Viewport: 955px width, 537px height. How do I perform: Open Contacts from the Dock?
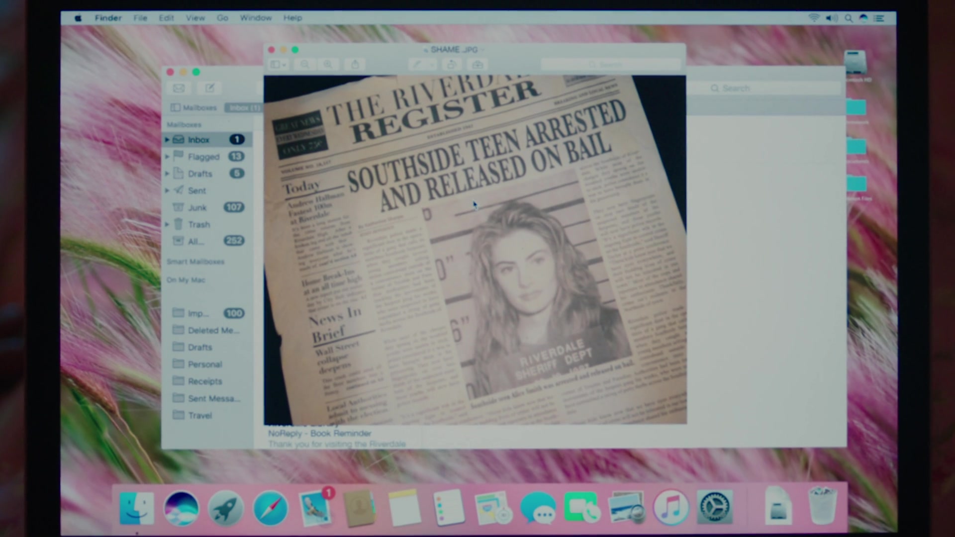click(359, 508)
